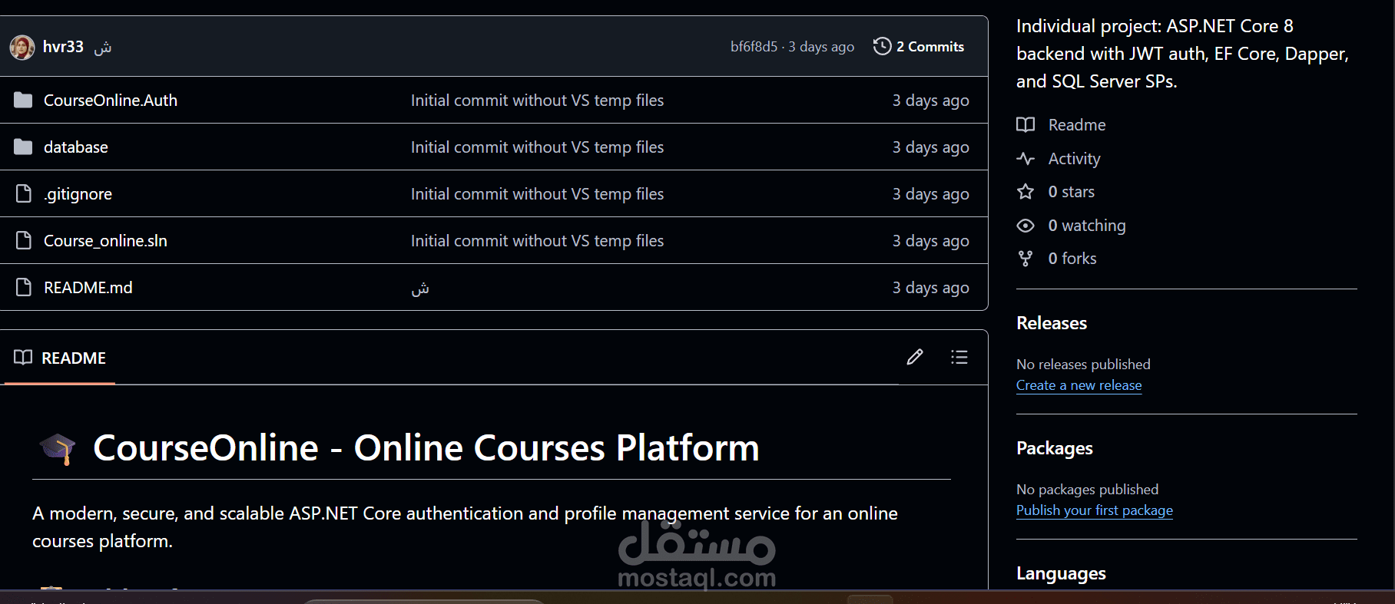Click the README description paragraph about the authentication service

tap(465, 527)
